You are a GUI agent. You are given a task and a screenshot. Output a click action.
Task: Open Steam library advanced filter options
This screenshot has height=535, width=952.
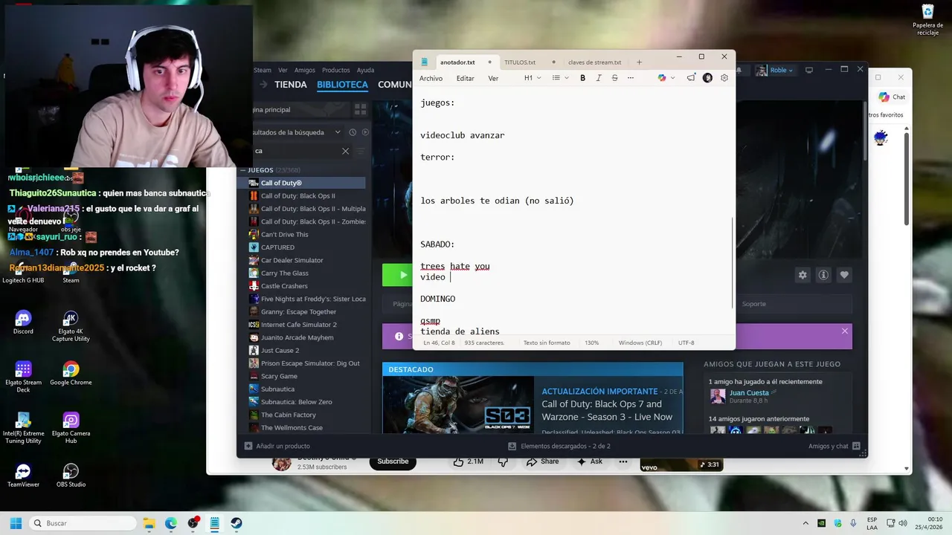(x=361, y=151)
